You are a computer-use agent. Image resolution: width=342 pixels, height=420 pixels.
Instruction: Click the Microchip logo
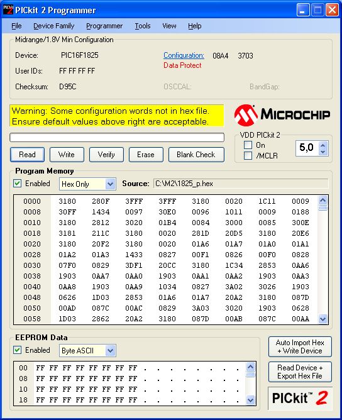[282, 114]
